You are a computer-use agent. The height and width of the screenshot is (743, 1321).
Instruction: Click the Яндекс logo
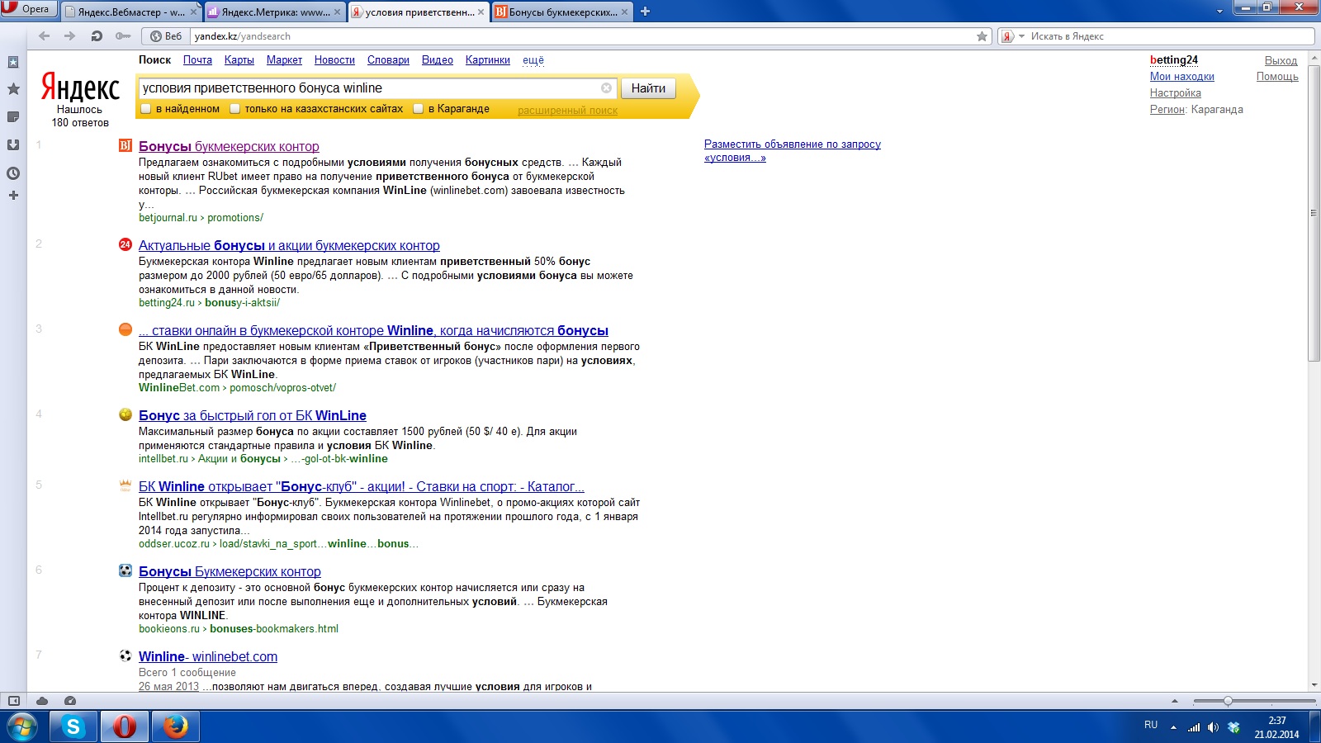(x=80, y=87)
